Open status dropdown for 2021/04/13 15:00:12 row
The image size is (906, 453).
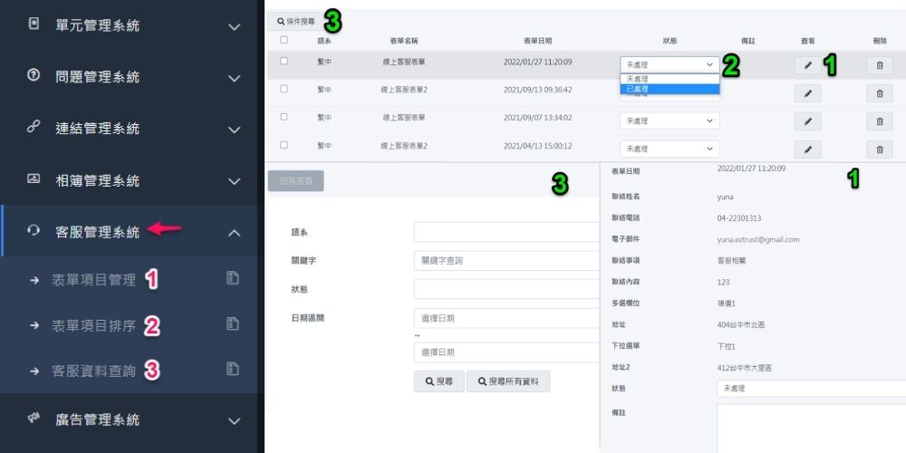(670, 149)
